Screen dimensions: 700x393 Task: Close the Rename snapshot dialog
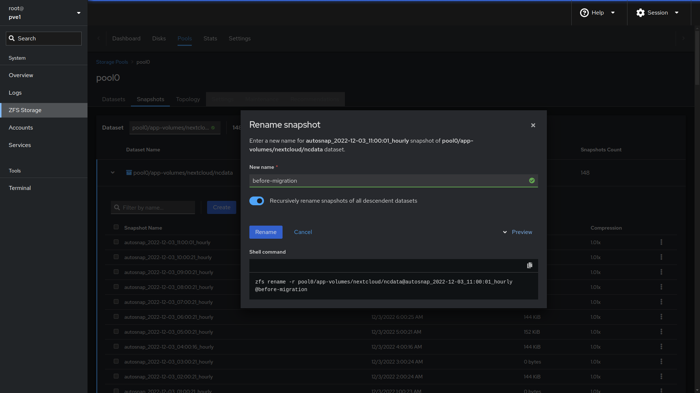click(533, 125)
